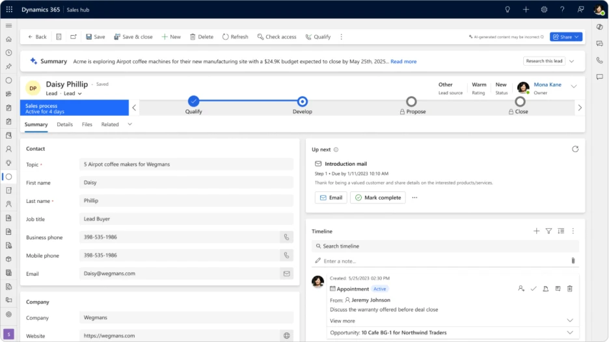
Task: Refresh the Up next panel
Action: pos(575,149)
